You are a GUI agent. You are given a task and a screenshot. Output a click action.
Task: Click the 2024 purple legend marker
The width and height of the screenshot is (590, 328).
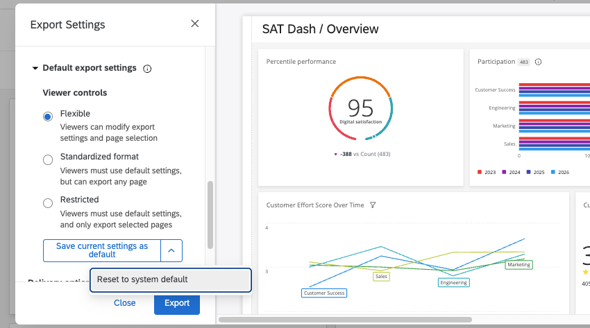[504, 172]
